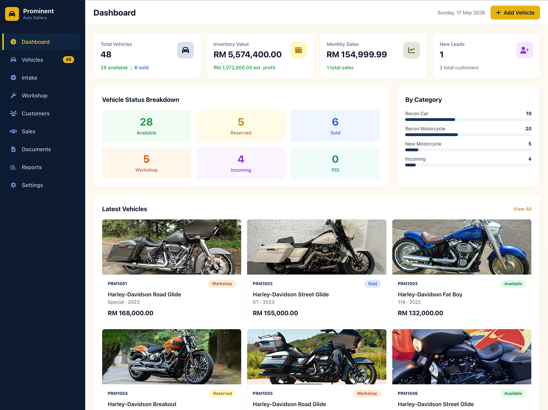Image resolution: width=548 pixels, height=410 pixels.
Task: Click the 6 sold link
Action: coord(142,68)
